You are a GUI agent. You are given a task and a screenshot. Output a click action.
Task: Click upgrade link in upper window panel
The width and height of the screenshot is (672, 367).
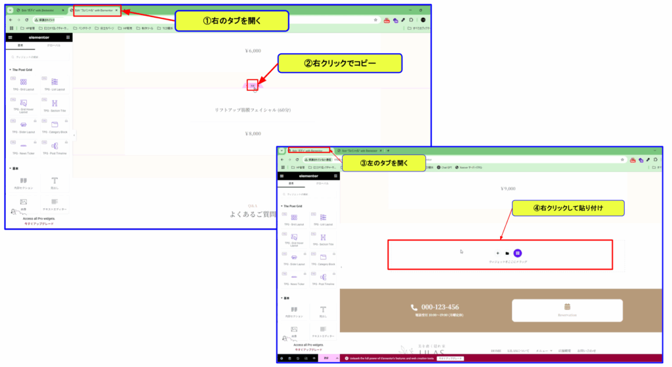[39, 224]
